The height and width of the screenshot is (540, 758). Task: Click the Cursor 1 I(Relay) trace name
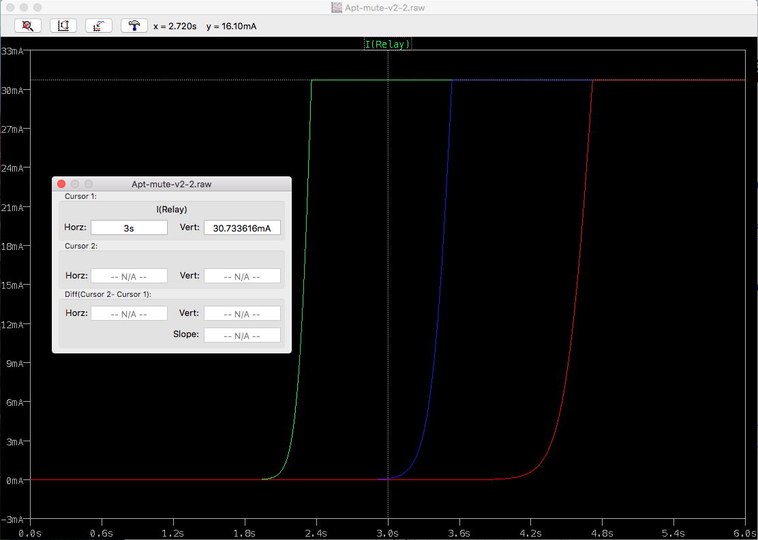tap(171, 210)
